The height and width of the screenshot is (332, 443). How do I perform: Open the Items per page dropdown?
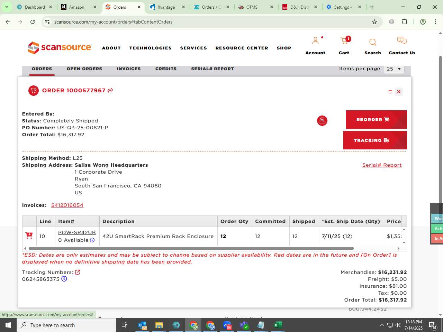[x=394, y=69]
